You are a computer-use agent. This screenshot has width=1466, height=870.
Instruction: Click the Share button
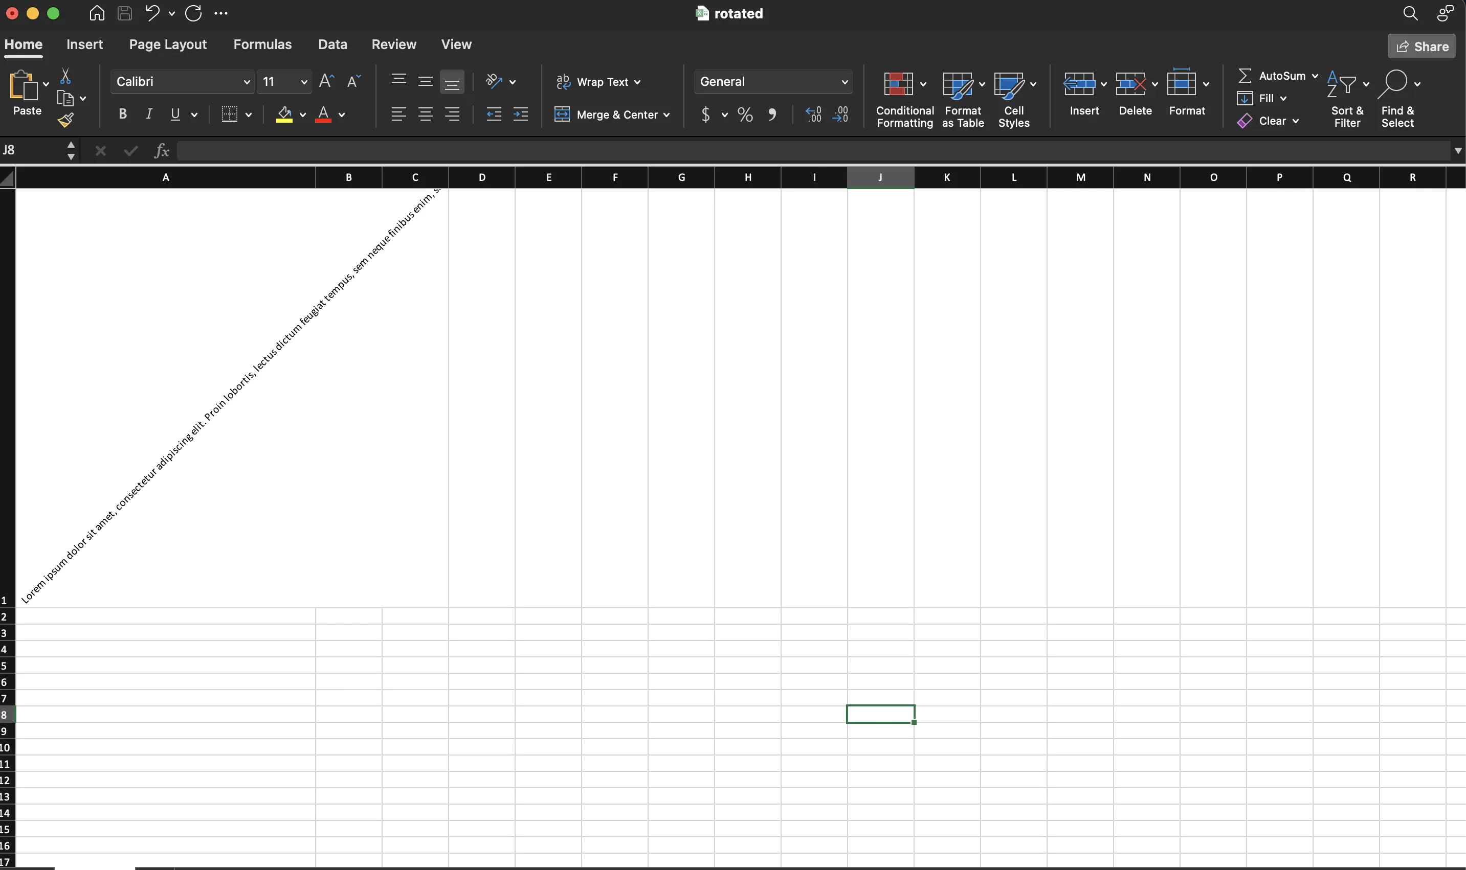1421,47
